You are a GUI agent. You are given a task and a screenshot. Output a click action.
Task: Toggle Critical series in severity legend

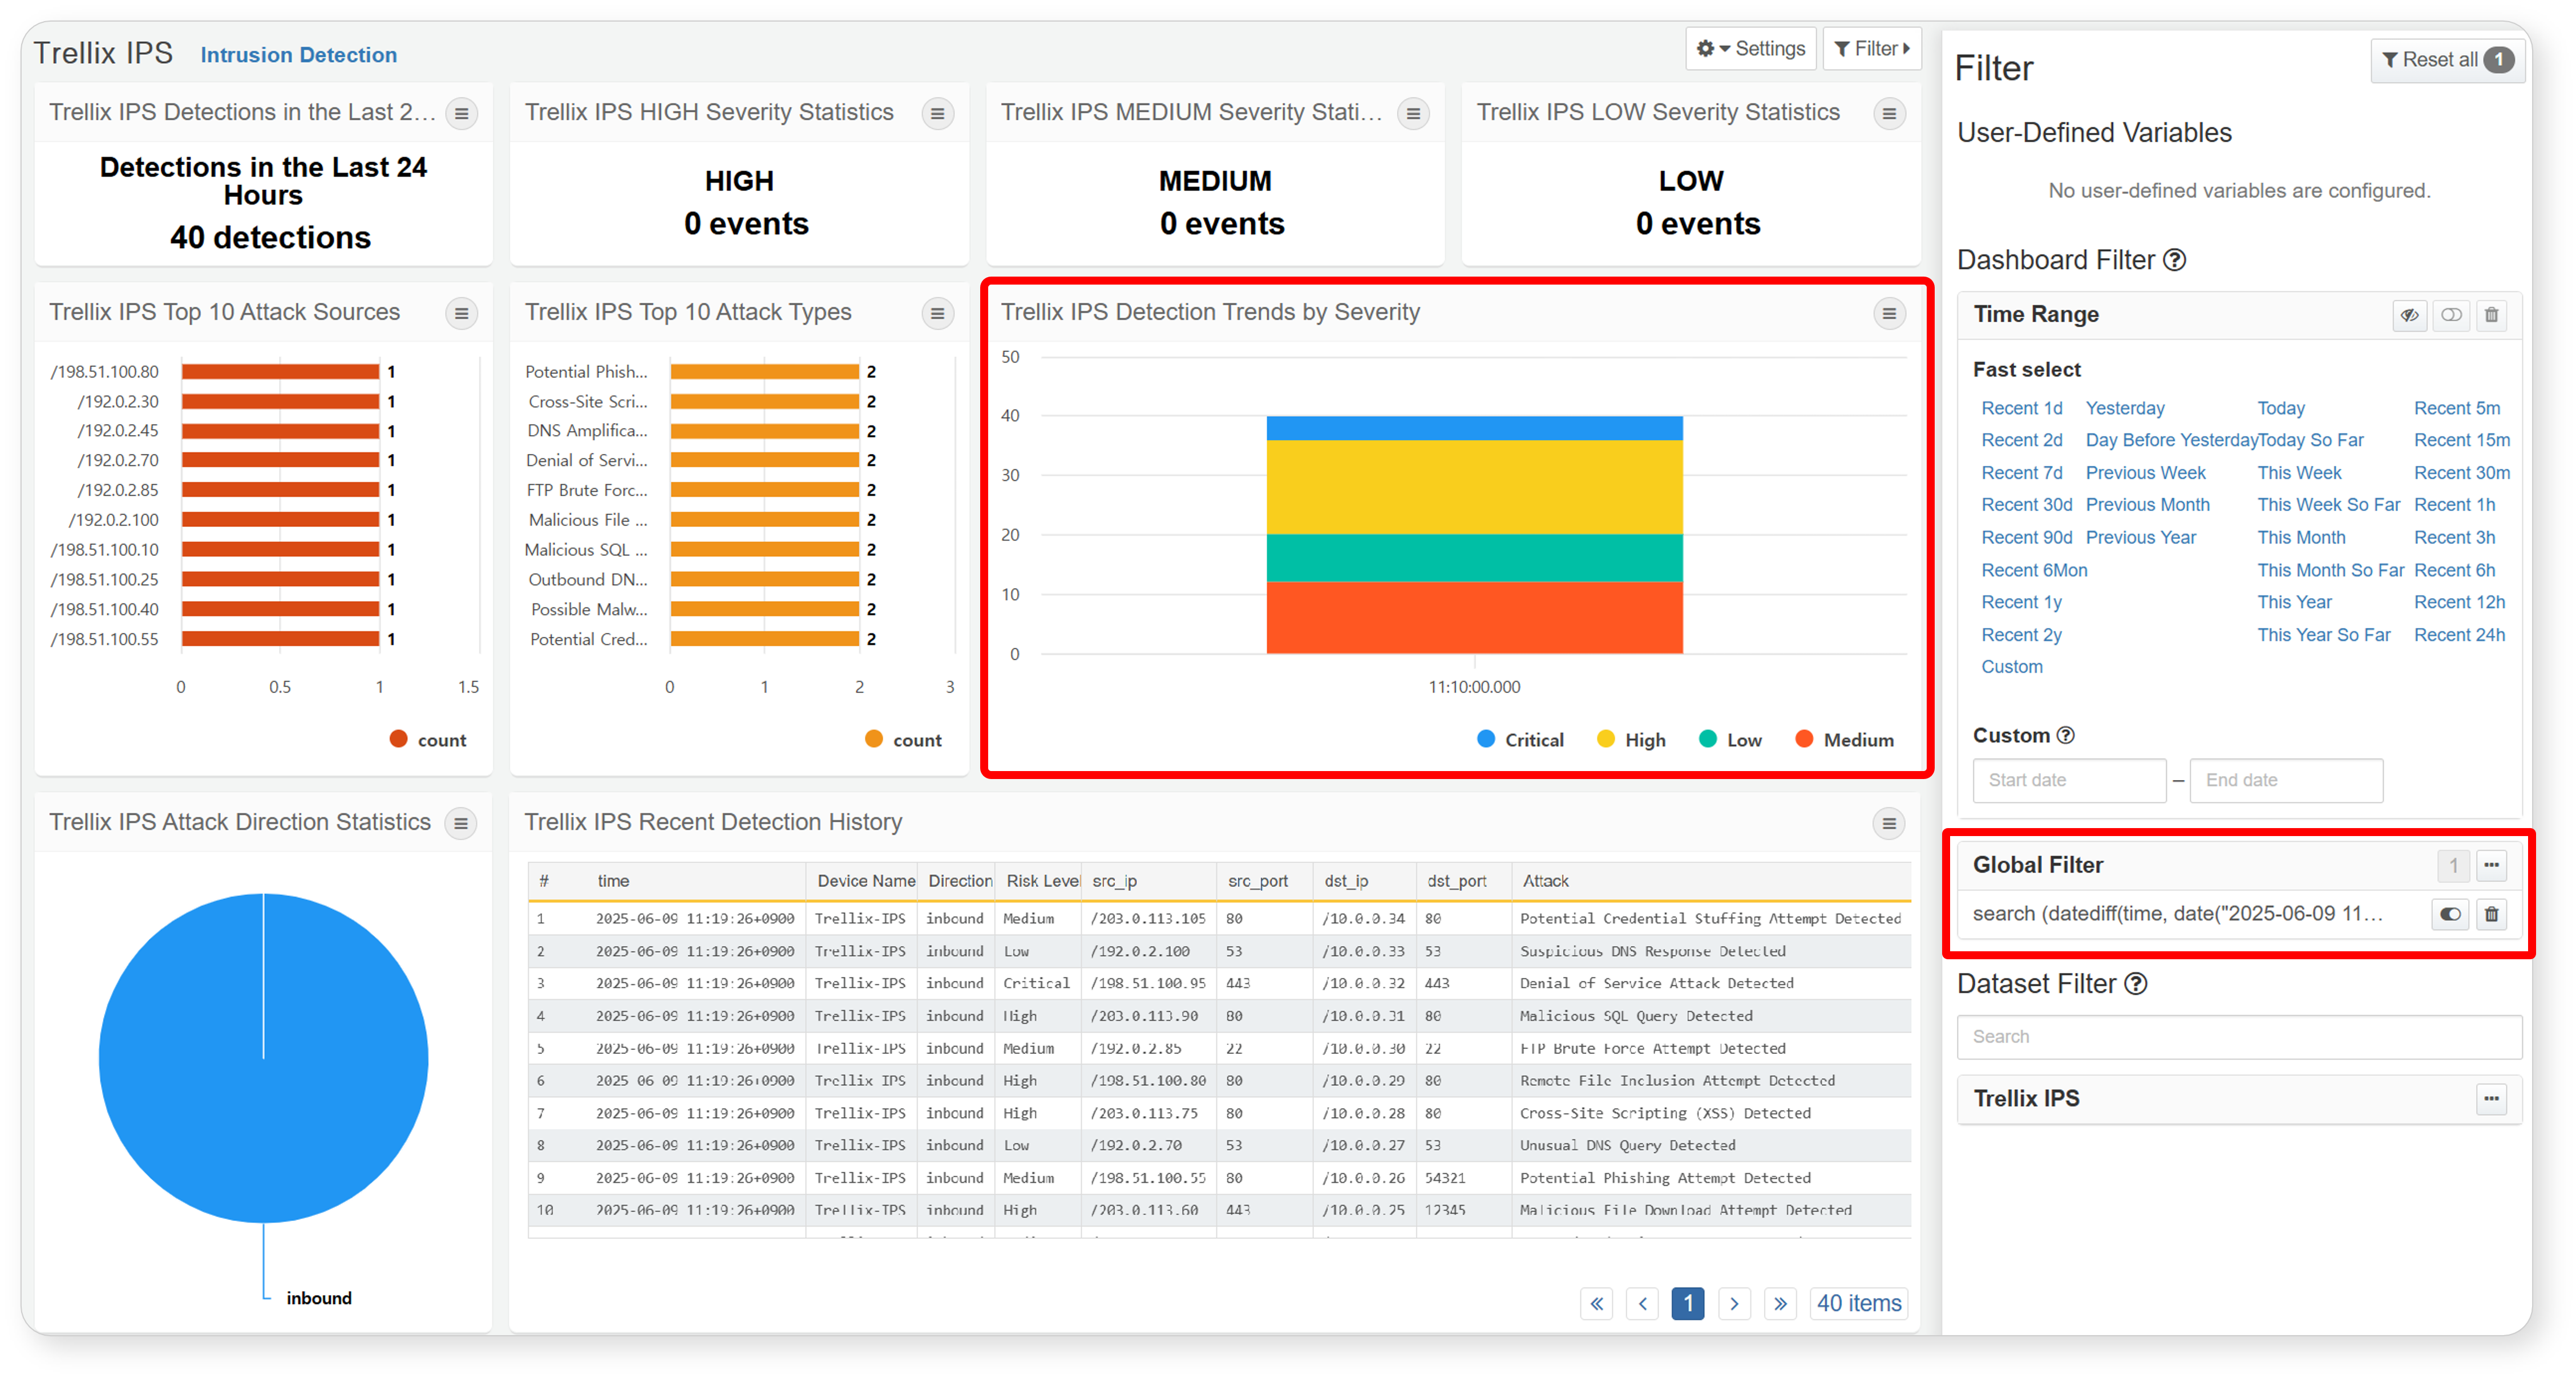tap(1520, 740)
